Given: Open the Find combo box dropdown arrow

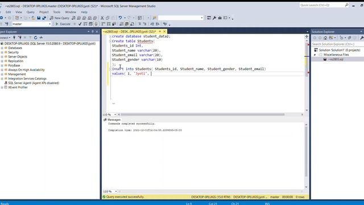Looking at the screenshot, I should pyautogui.click(x=202, y=18).
